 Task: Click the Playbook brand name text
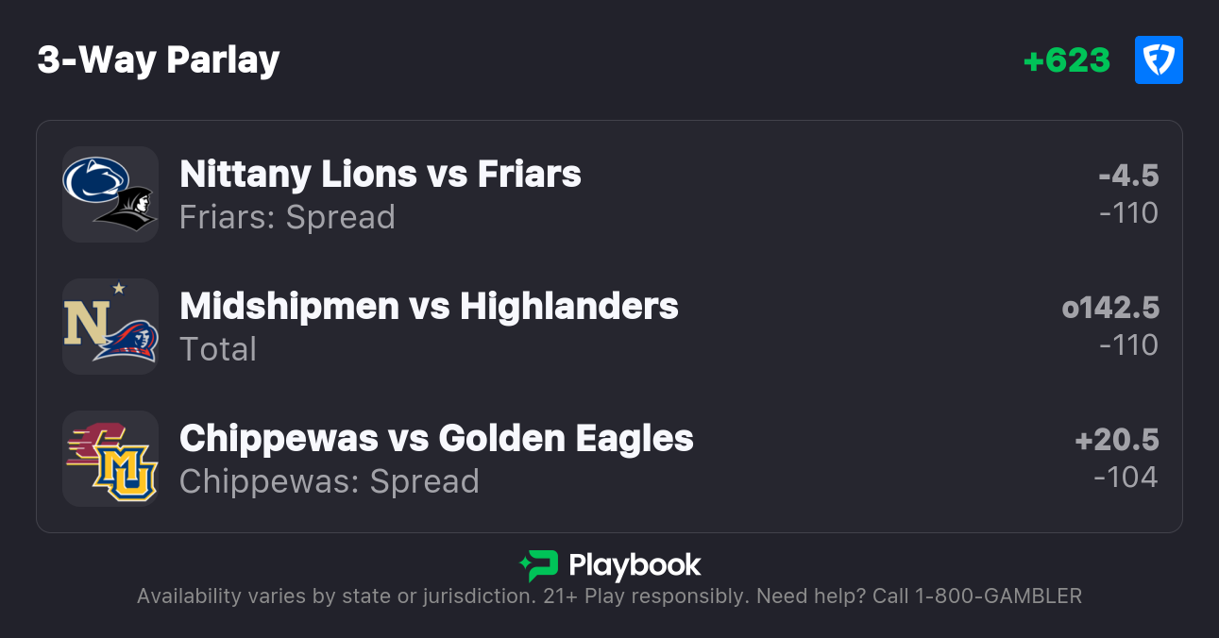click(635, 565)
